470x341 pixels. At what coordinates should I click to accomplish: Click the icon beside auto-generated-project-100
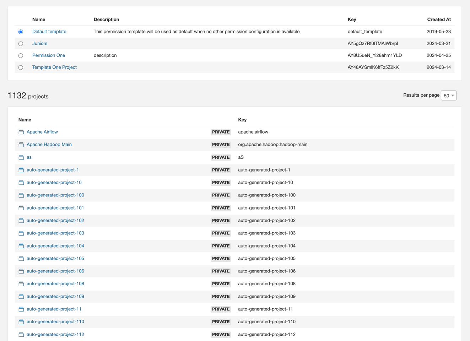(x=21, y=195)
